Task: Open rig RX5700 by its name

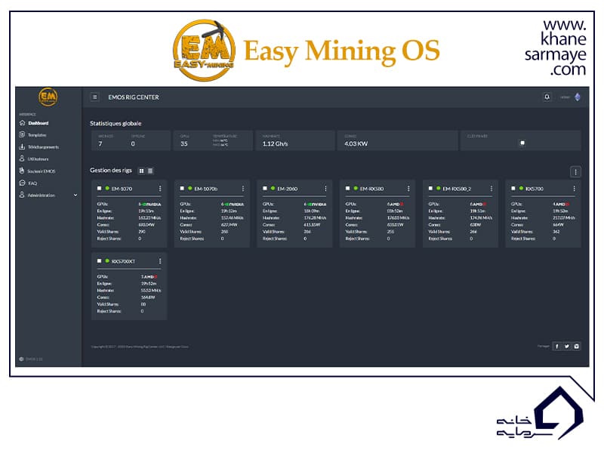Action: [535, 189]
